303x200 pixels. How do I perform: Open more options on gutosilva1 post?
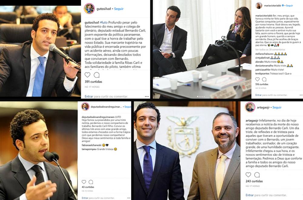point(147,97)
